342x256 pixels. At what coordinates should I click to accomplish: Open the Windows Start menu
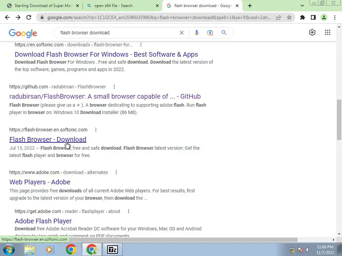(9, 249)
